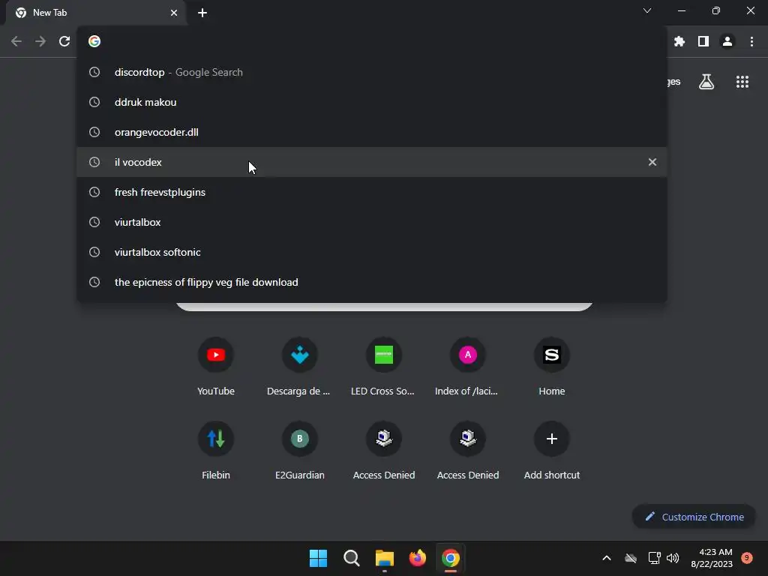Open the notification badge showing 9
The image size is (768, 576).
coord(747,558)
